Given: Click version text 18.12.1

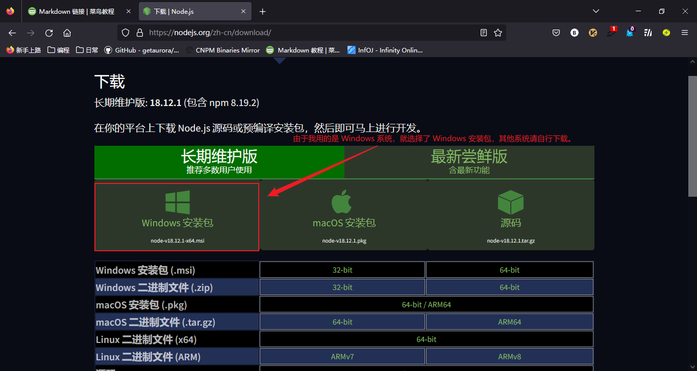Looking at the screenshot, I should (166, 103).
